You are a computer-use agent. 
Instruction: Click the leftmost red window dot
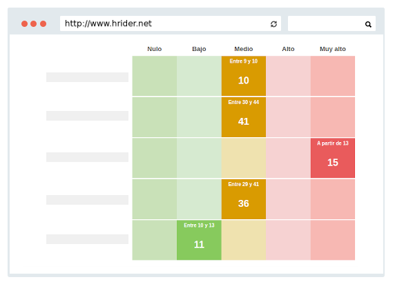[24, 23]
